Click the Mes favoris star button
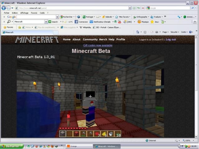This screenshot has width=199, height=149. pyautogui.click(x=123, y=17)
